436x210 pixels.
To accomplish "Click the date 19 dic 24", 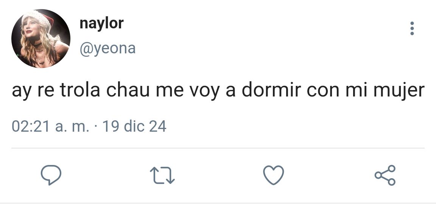I will (134, 126).
